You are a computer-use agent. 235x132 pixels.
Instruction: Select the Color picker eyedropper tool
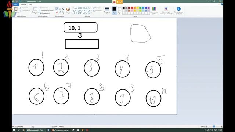click(x=60, y=12)
